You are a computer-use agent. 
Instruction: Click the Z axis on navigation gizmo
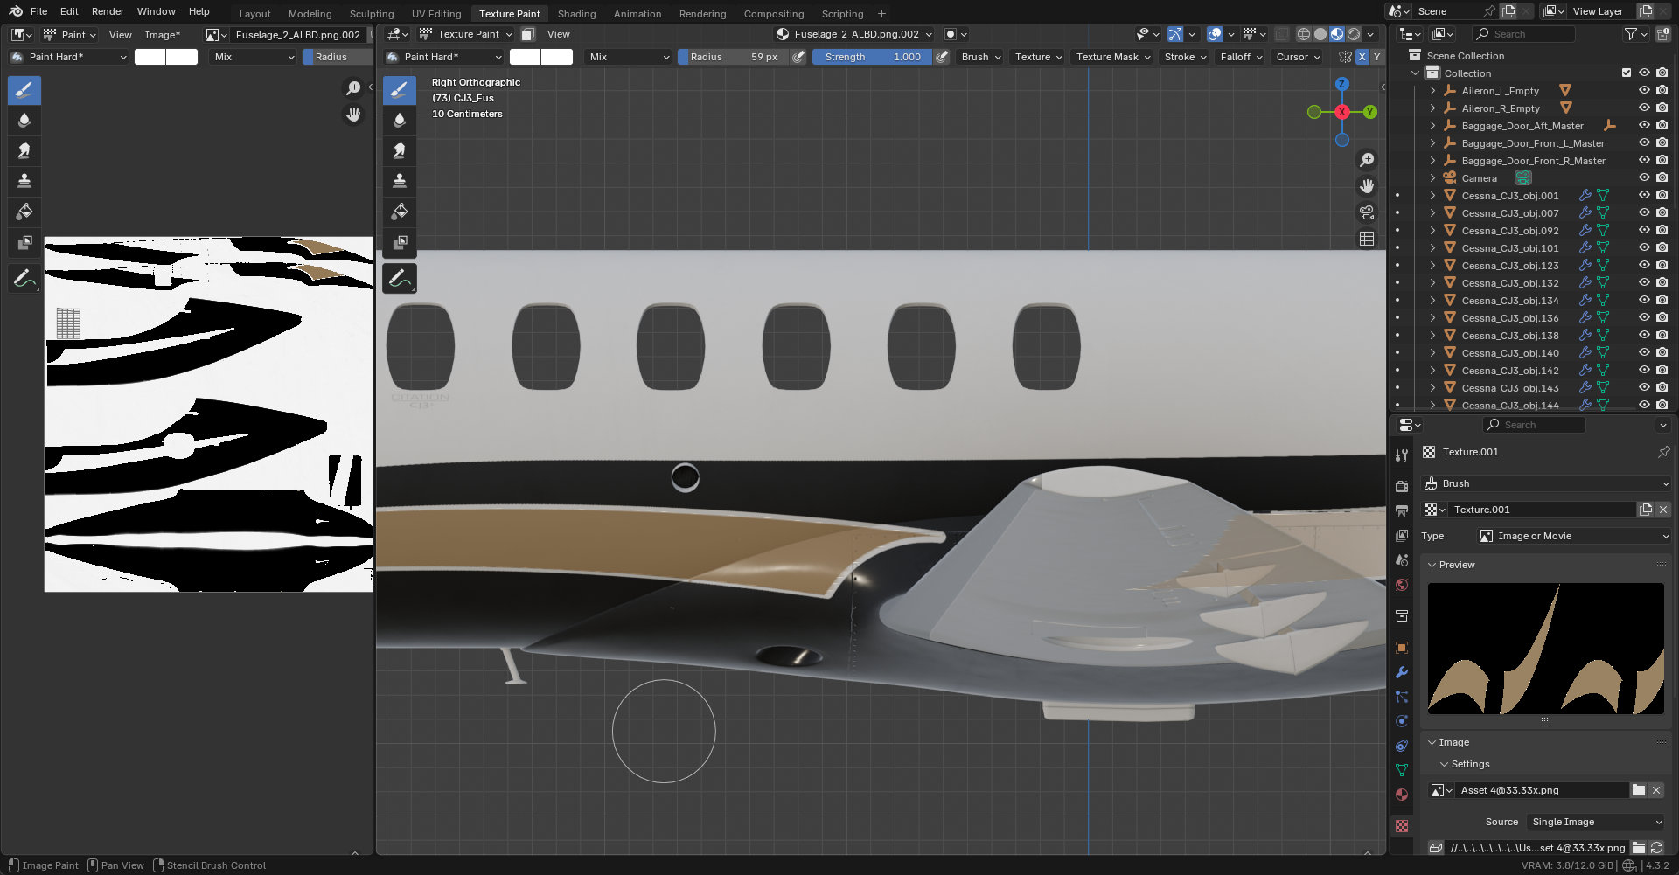coord(1342,84)
